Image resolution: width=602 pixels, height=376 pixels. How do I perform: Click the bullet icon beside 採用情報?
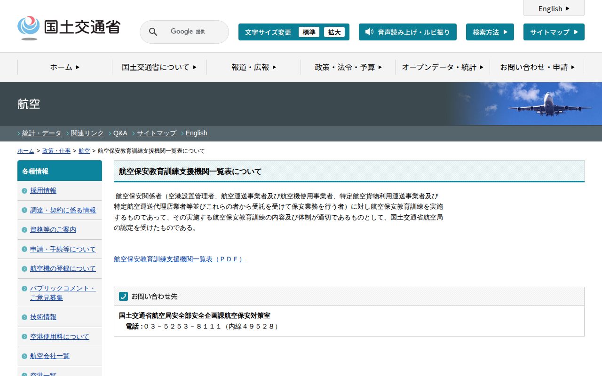point(24,191)
